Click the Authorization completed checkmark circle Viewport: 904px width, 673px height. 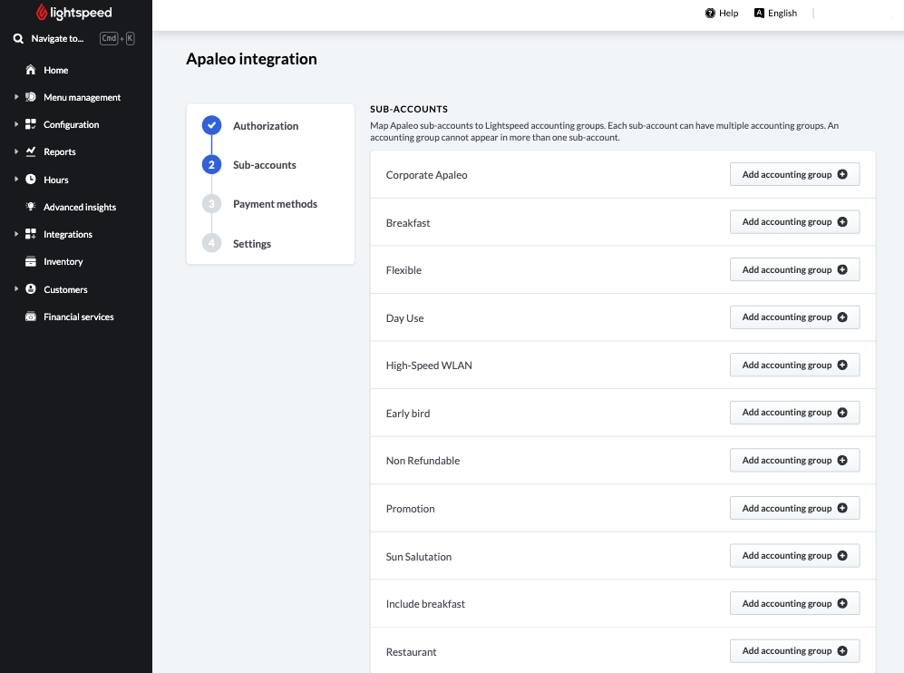point(211,125)
